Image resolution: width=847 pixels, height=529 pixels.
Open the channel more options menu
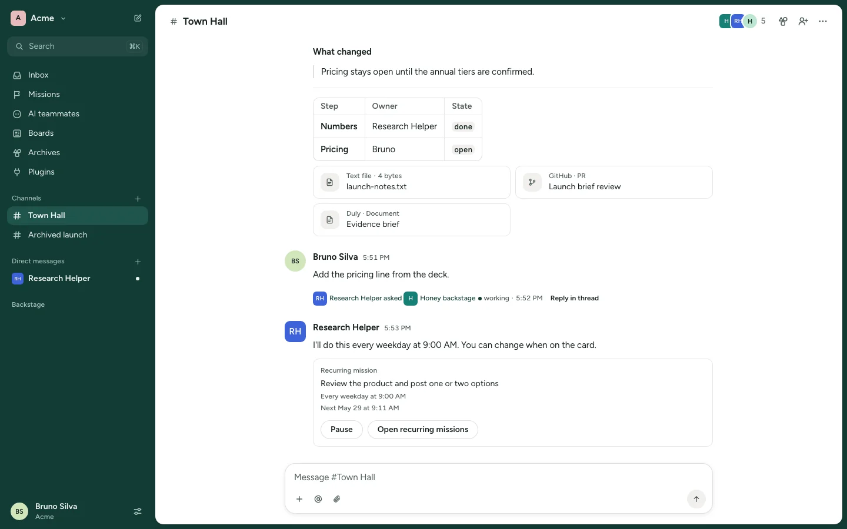click(823, 21)
